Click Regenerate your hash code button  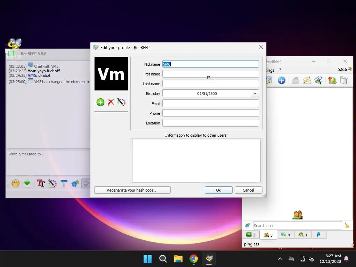(x=132, y=190)
